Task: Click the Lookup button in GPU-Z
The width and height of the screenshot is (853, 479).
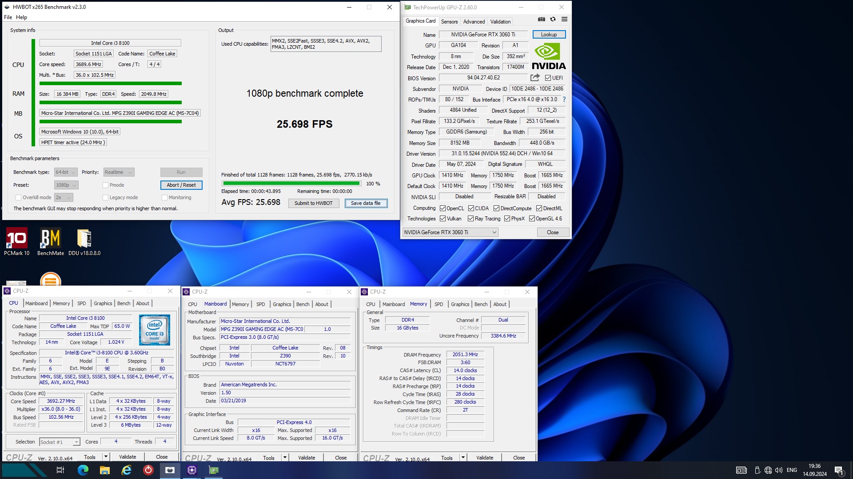Action: point(549,35)
